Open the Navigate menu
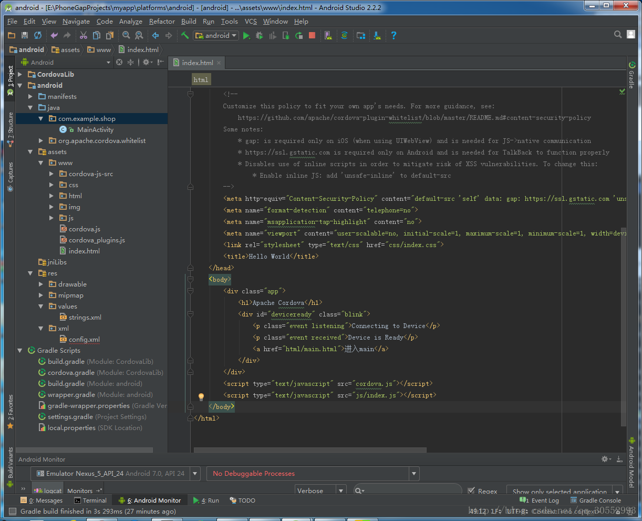Screen dimensions: 642x521 (76, 22)
